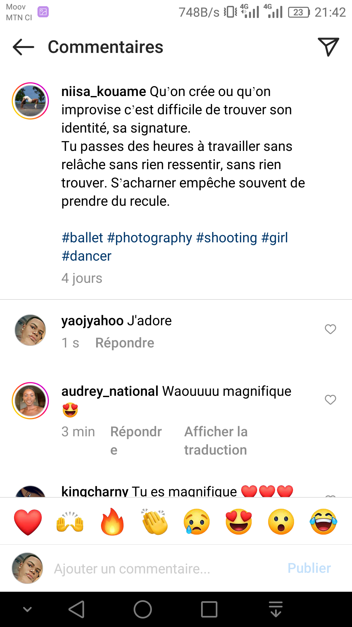Focus the "Ajouter un commentaire" field
Image resolution: width=352 pixels, height=627 pixels.
[163, 569]
